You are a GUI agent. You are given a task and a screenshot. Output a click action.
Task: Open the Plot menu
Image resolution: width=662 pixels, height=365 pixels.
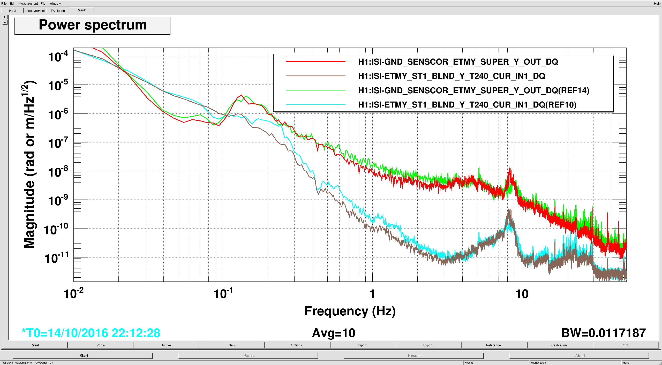[x=43, y=3]
